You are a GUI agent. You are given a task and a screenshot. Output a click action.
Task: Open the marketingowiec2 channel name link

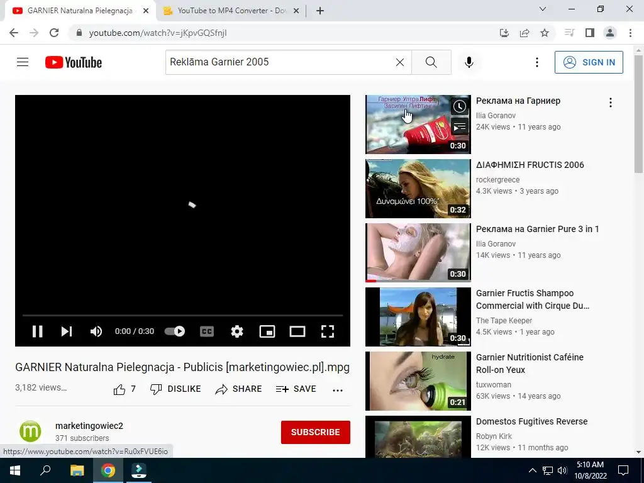click(x=89, y=426)
